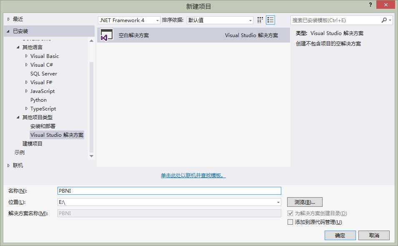Select the Visual Basic tree item
398x246 pixels.
click(45, 56)
